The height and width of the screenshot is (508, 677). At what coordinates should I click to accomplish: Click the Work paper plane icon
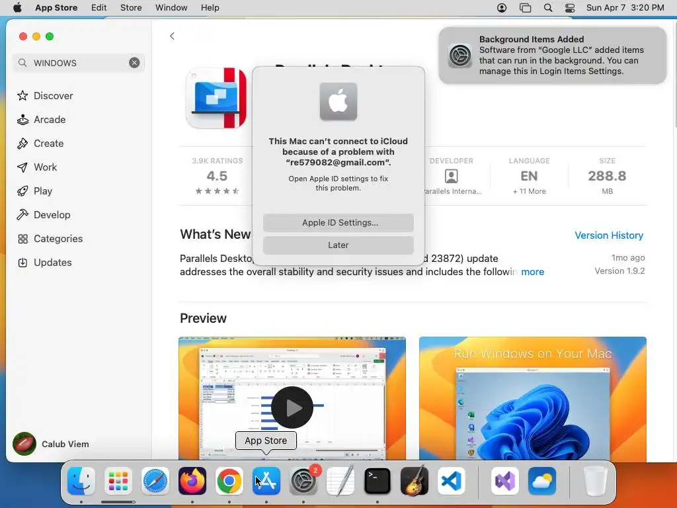point(22,167)
